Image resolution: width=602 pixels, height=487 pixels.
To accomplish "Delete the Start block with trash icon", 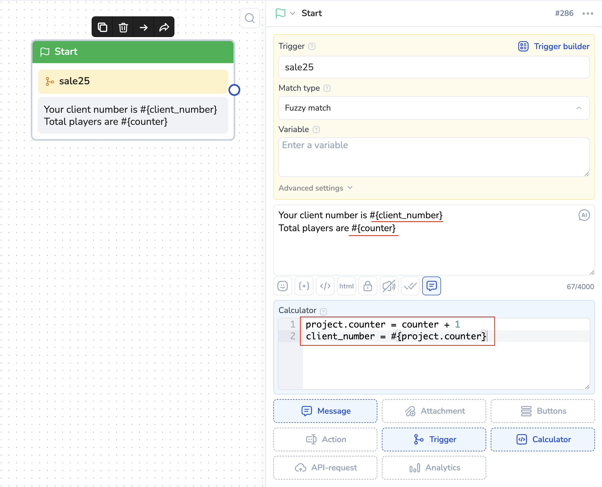I will [x=123, y=27].
